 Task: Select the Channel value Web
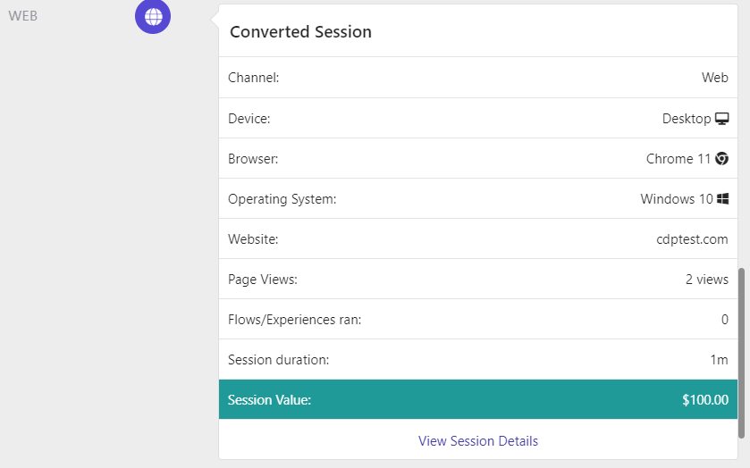[x=714, y=78]
